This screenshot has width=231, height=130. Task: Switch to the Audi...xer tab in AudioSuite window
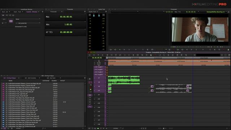[x=5, y=12]
